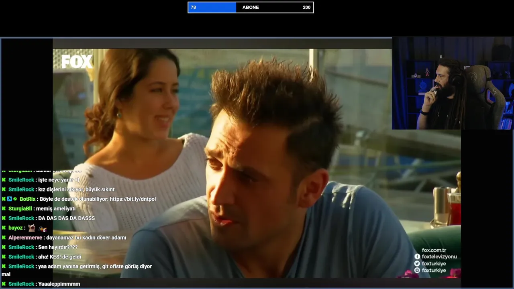Click the foxtelevizyonu handle text
This screenshot has width=514, height=289.
tap(439, 257)
